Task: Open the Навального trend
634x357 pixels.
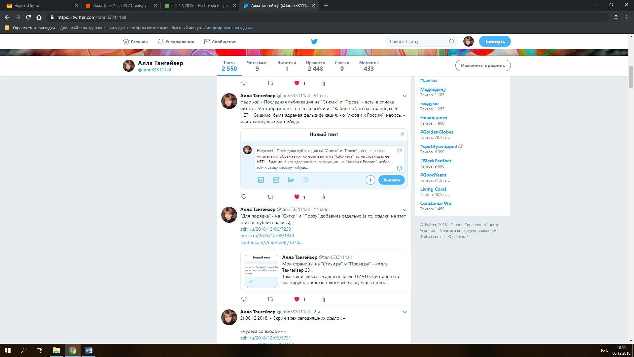Action: pyautogui.click(x=434, y=118)
